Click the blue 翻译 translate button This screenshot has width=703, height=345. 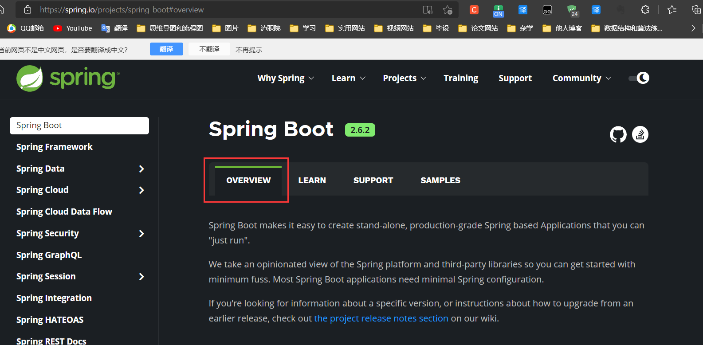[x=166, y=49]
